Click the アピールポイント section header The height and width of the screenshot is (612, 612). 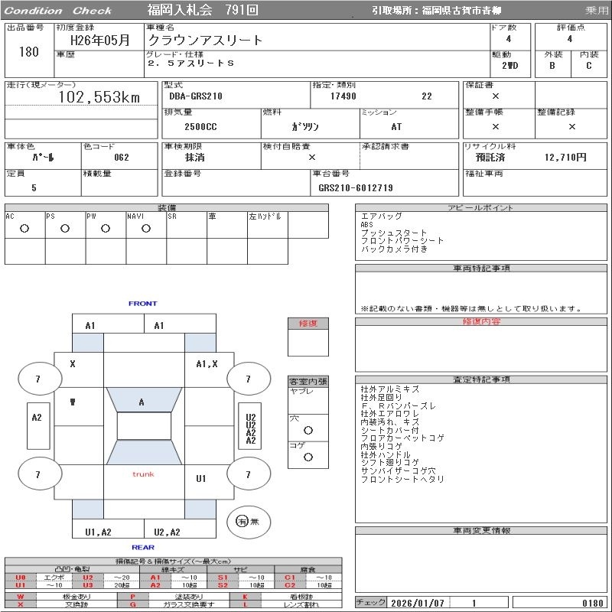(481, 207)
